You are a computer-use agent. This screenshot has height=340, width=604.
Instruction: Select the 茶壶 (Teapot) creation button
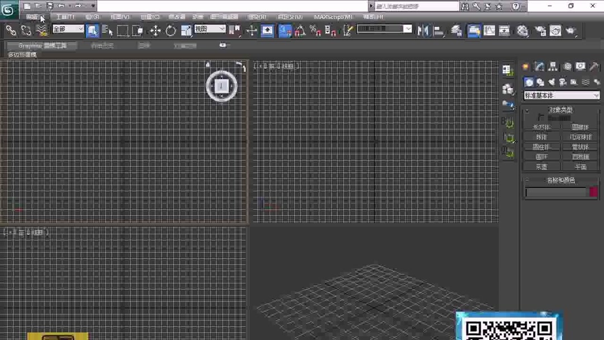(x=541, y=167)
